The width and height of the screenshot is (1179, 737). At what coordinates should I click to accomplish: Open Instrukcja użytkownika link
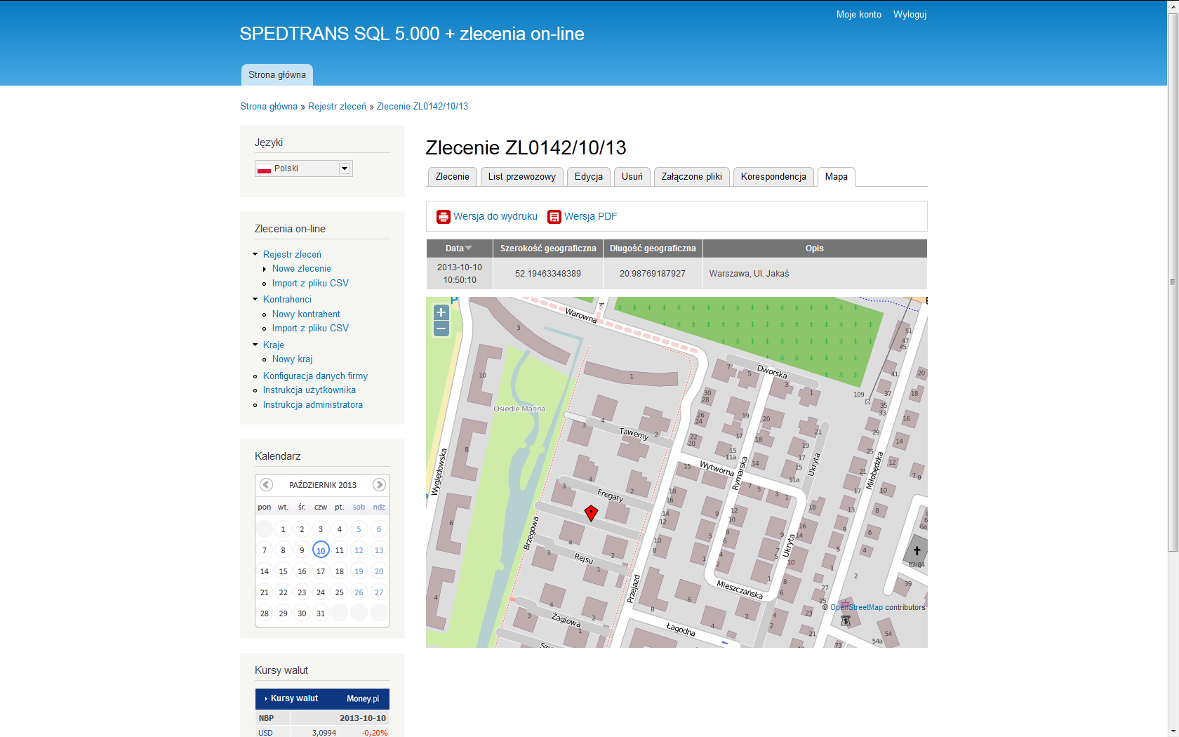(309, 390)
